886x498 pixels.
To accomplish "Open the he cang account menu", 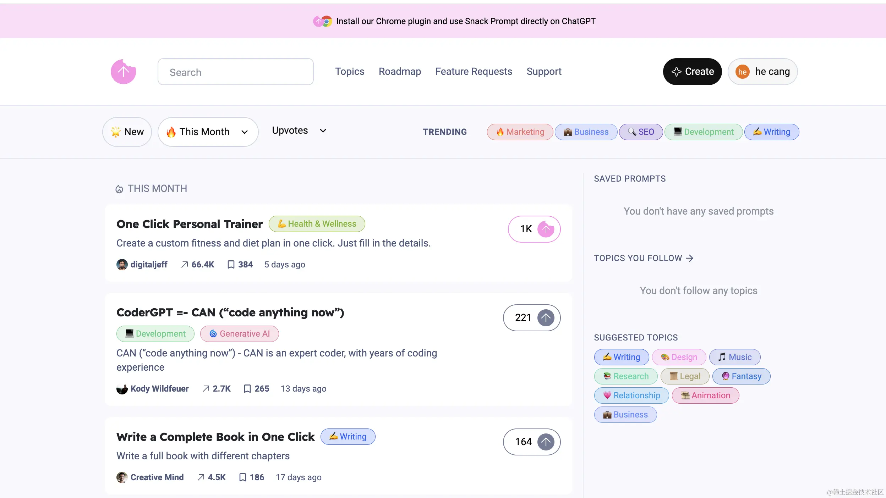I will [762, 72].
